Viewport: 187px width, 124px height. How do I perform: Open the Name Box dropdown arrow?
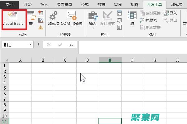pyautogui.click(x=31, y=45)
